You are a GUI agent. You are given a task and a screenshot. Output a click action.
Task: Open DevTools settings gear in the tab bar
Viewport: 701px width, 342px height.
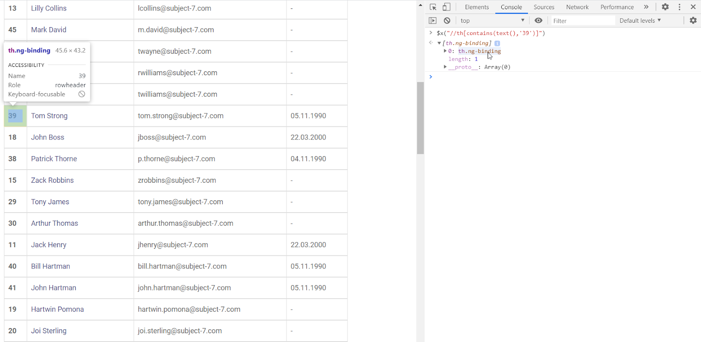tap(665, 7)
